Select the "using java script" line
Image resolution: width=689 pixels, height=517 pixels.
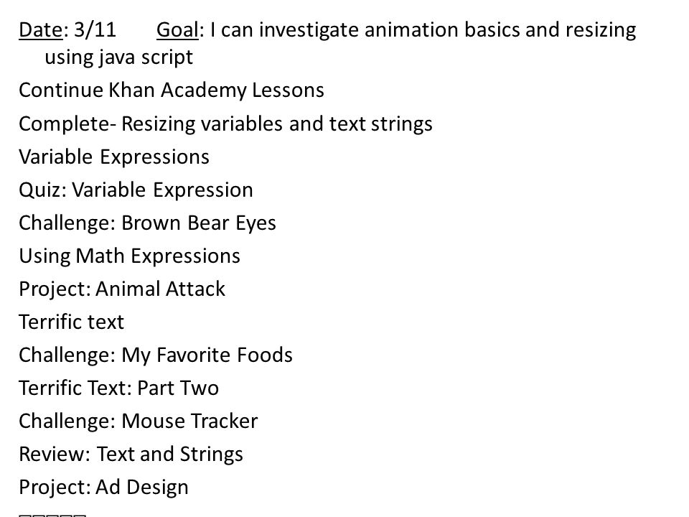pos(118,57)
